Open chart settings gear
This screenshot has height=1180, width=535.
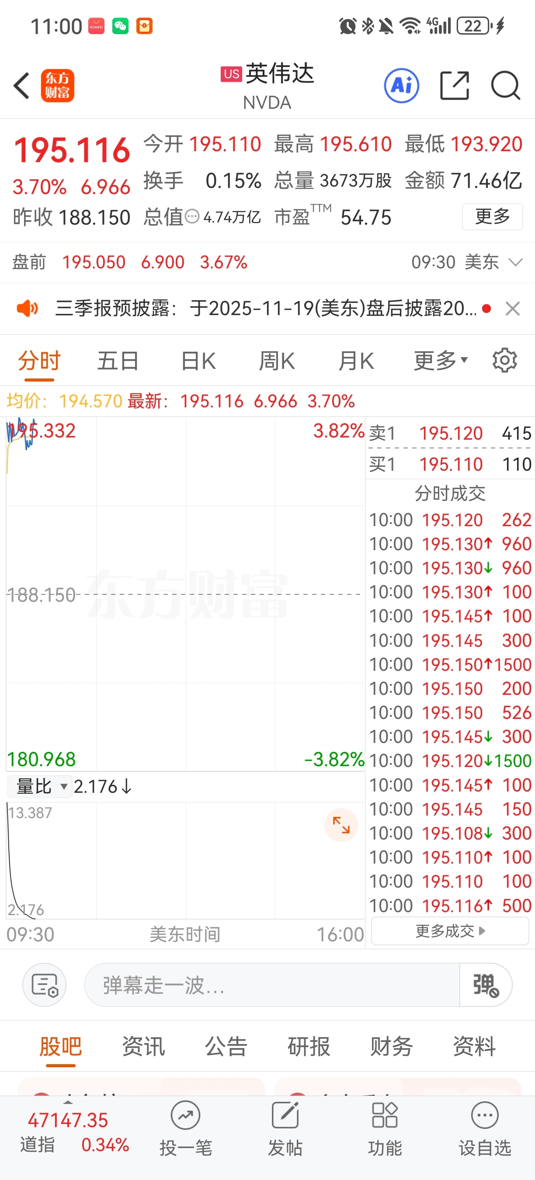pos(505,361)
